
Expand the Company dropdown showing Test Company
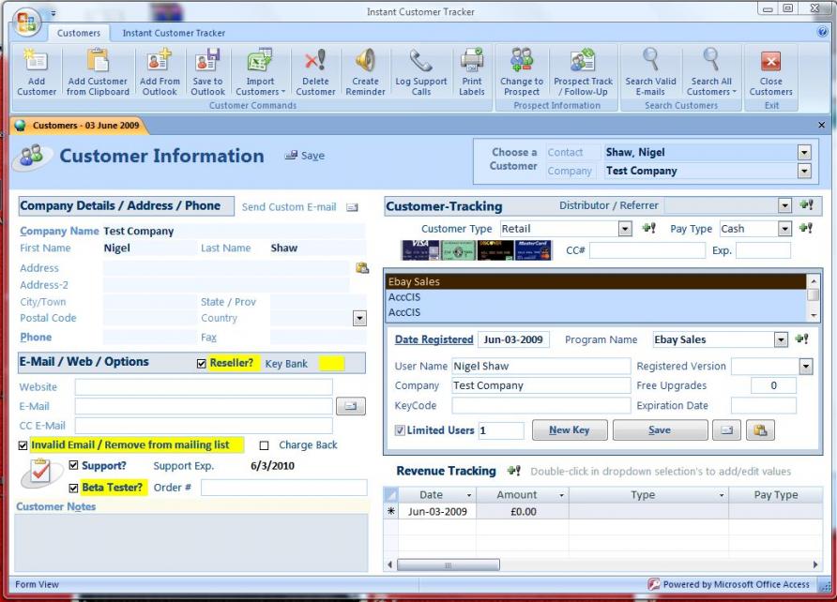click(804, 172)
